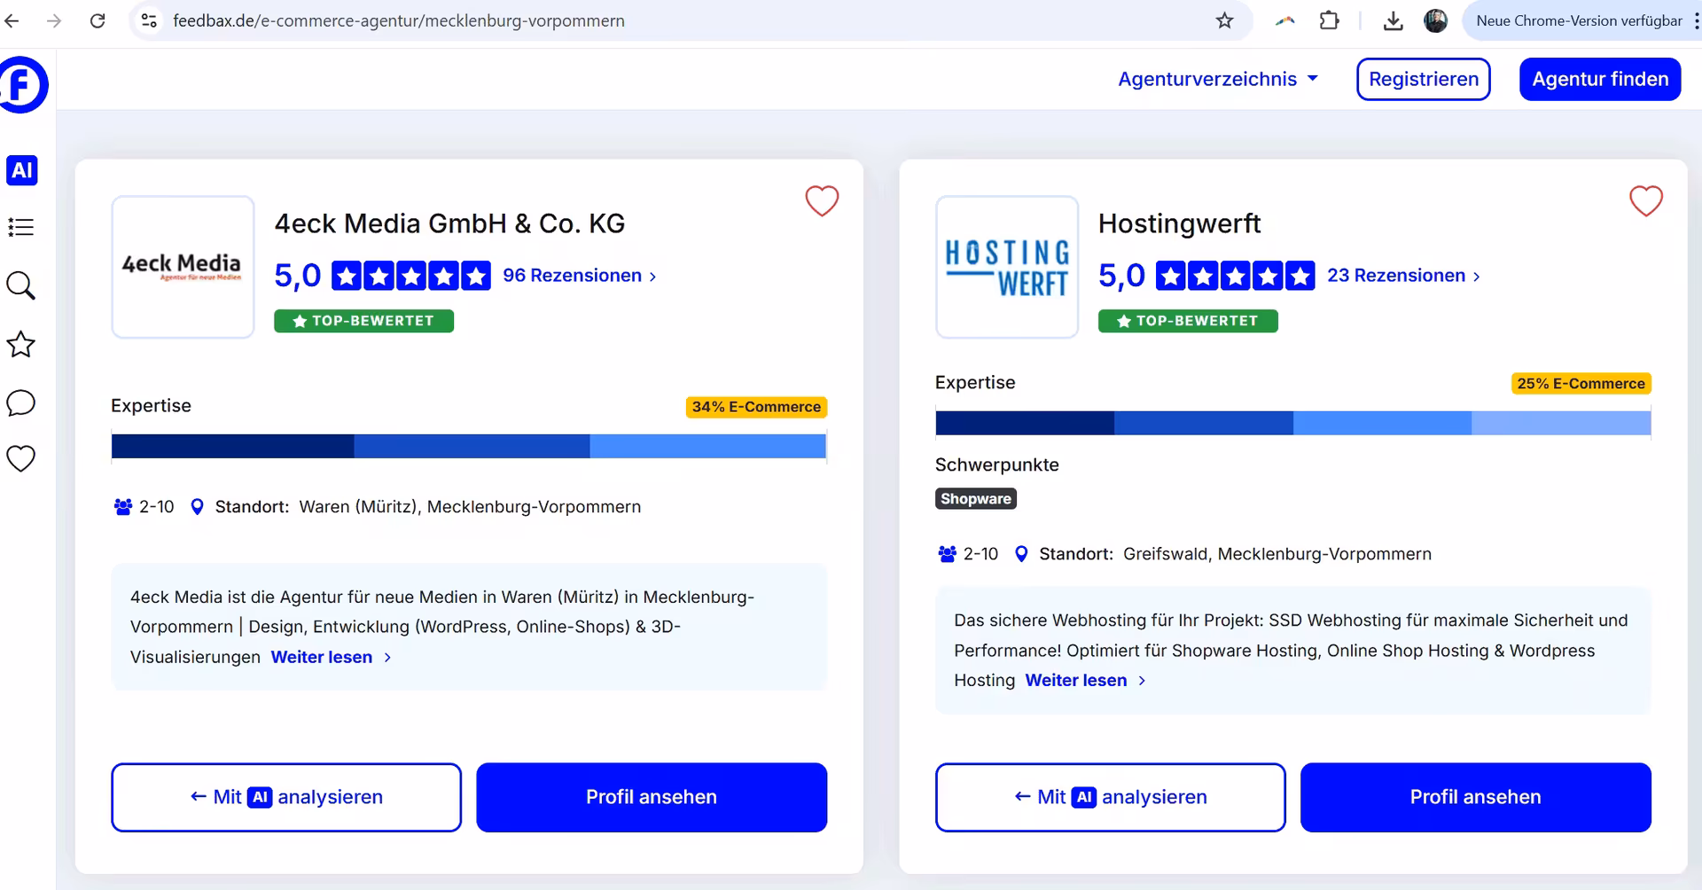Click 4eck Media expertise bar
The image size is (1702, 890).
click(x=469, y=446)
